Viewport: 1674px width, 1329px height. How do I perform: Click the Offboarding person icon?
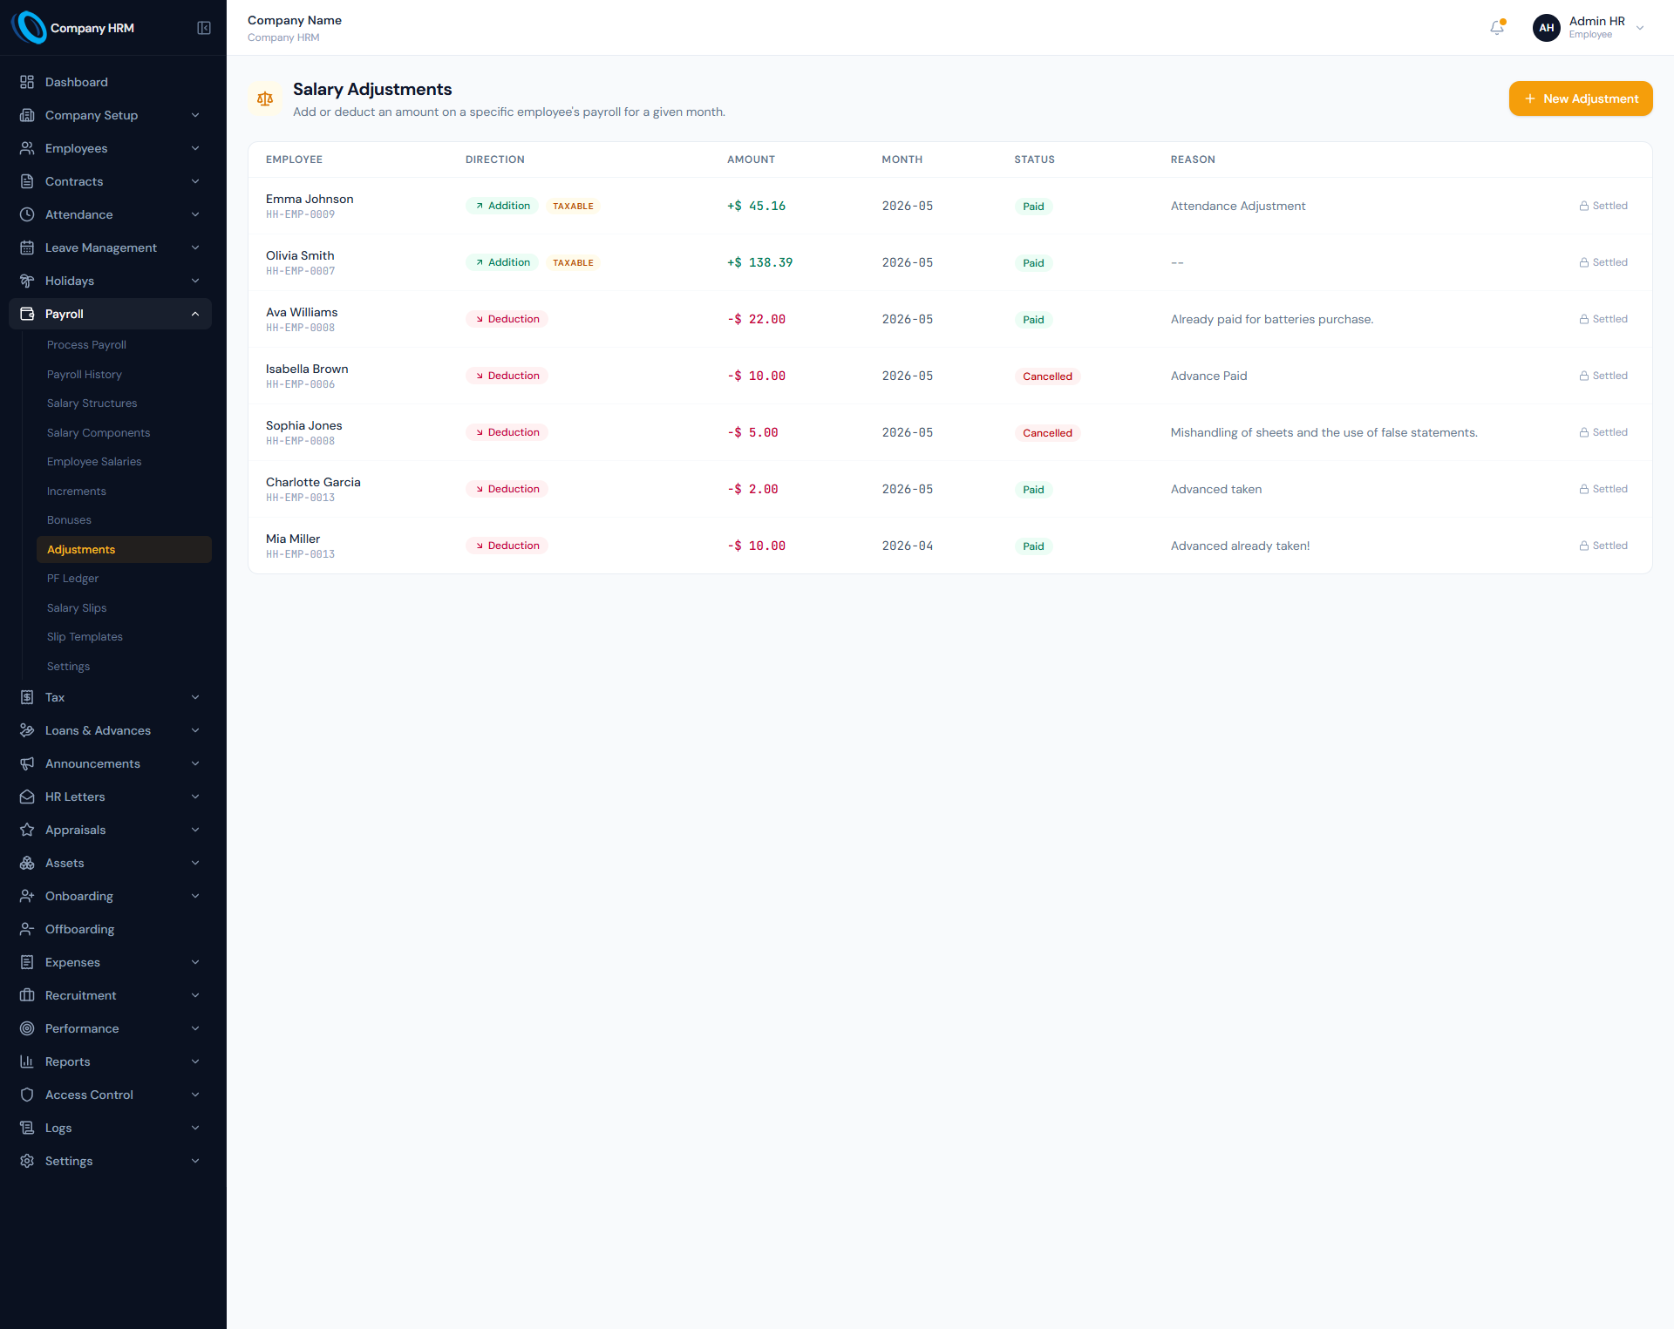(27, 929)
